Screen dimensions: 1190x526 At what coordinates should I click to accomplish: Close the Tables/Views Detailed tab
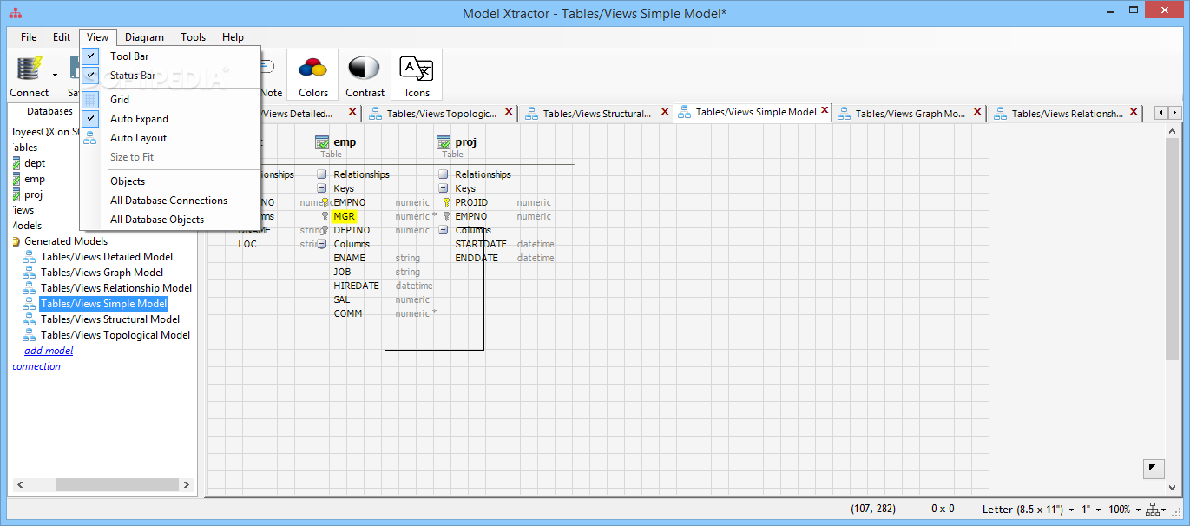coord(352,112)
